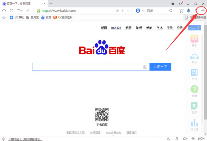Open the 贴吧 link

[149, 28]
